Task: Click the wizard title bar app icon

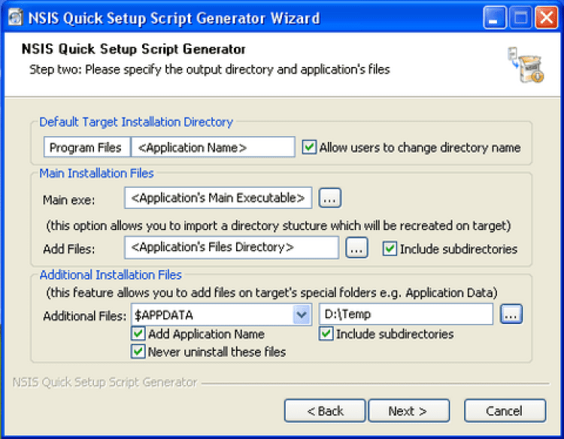Action: pyautogui.click(x=16, y=17)
